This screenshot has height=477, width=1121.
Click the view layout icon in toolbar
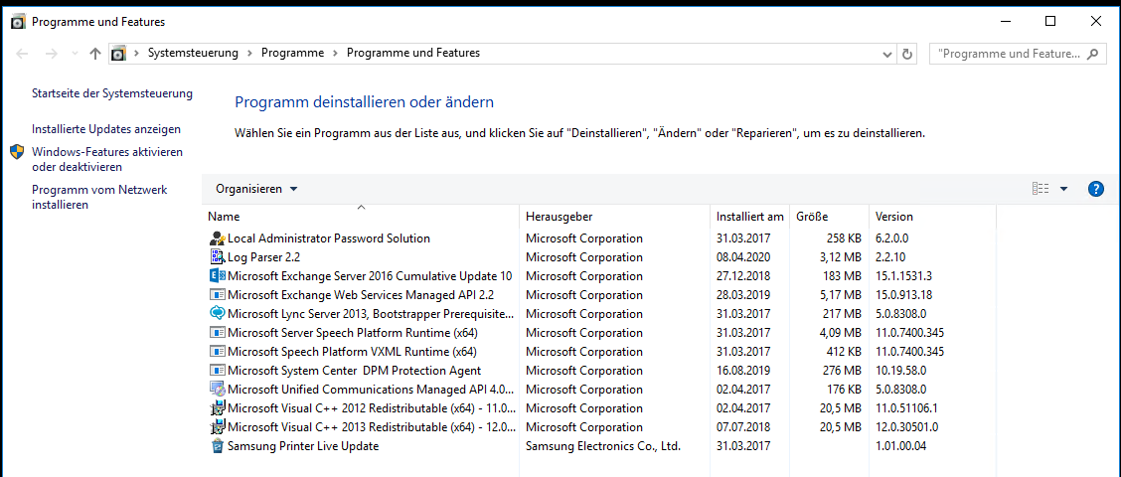[x=1041, y=189]
